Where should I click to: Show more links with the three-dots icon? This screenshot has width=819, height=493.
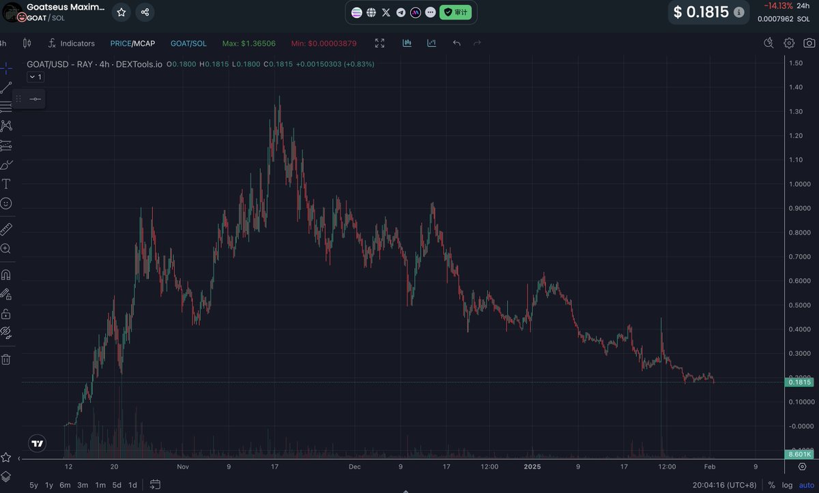430,12
